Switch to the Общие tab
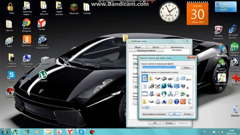Screen dimensions: 240x135 click(x=138, y=47)
